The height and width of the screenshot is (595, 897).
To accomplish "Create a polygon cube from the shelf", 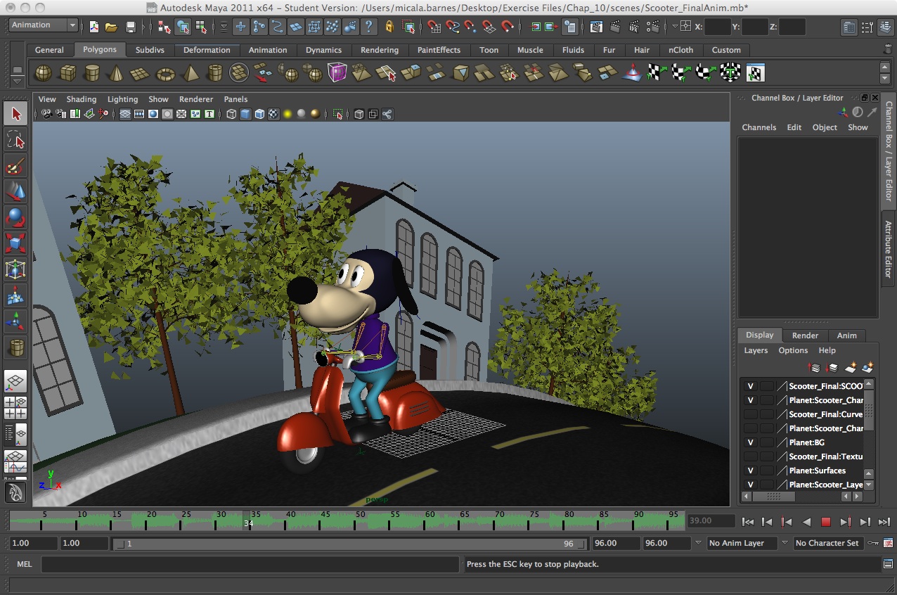I will click(x=67, y=73).
